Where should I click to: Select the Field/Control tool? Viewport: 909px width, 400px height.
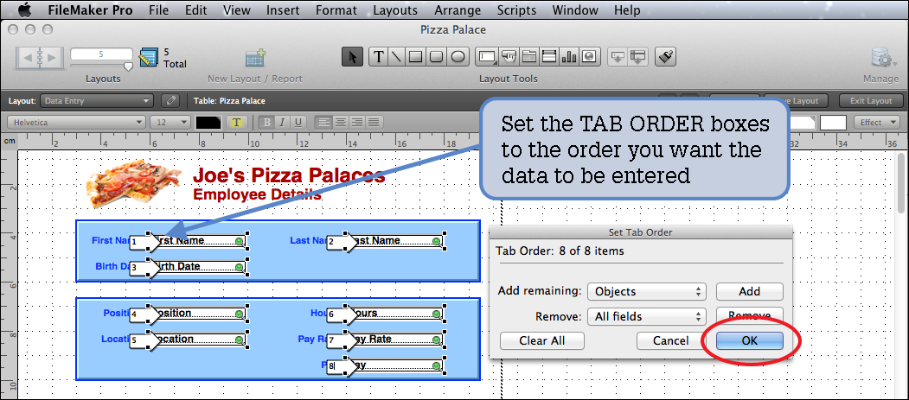pyautogui.click(x=487, y=57)
